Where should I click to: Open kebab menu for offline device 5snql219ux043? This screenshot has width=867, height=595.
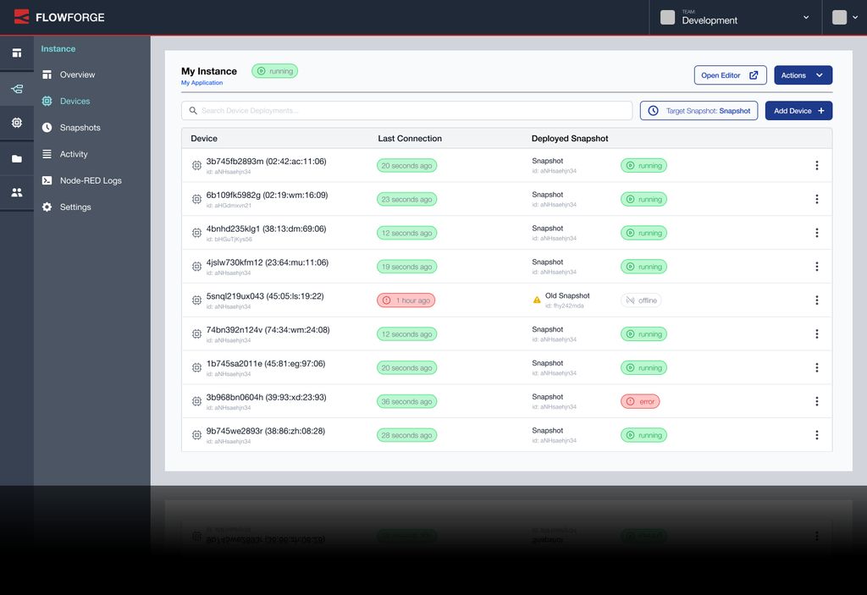pyautogui.click(x=816, y=300)
